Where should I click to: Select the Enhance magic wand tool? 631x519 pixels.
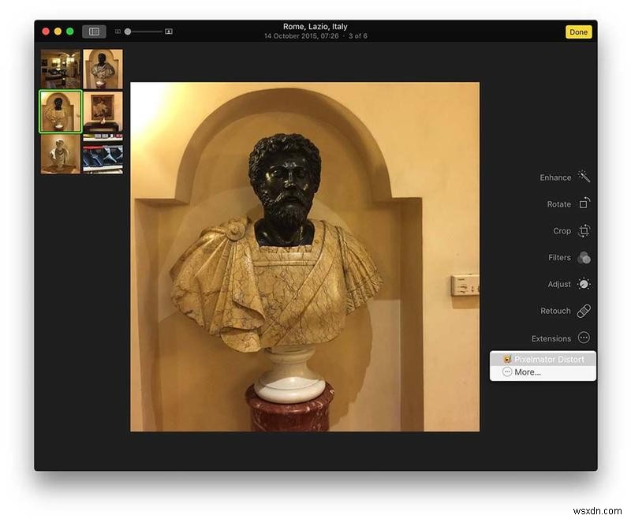click(583, 177)
